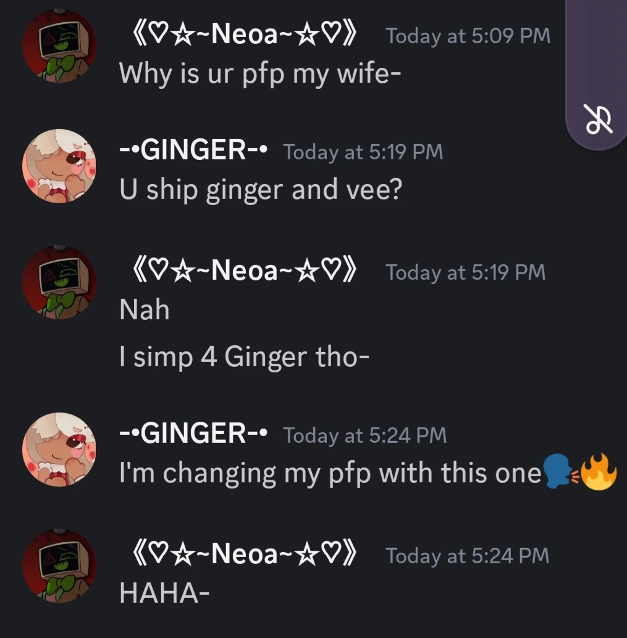This screenshot has height=638, width=627.
Task: Tap Neoa's avatar next to the 'Nah' message
Action: click(x=59, y=283)
